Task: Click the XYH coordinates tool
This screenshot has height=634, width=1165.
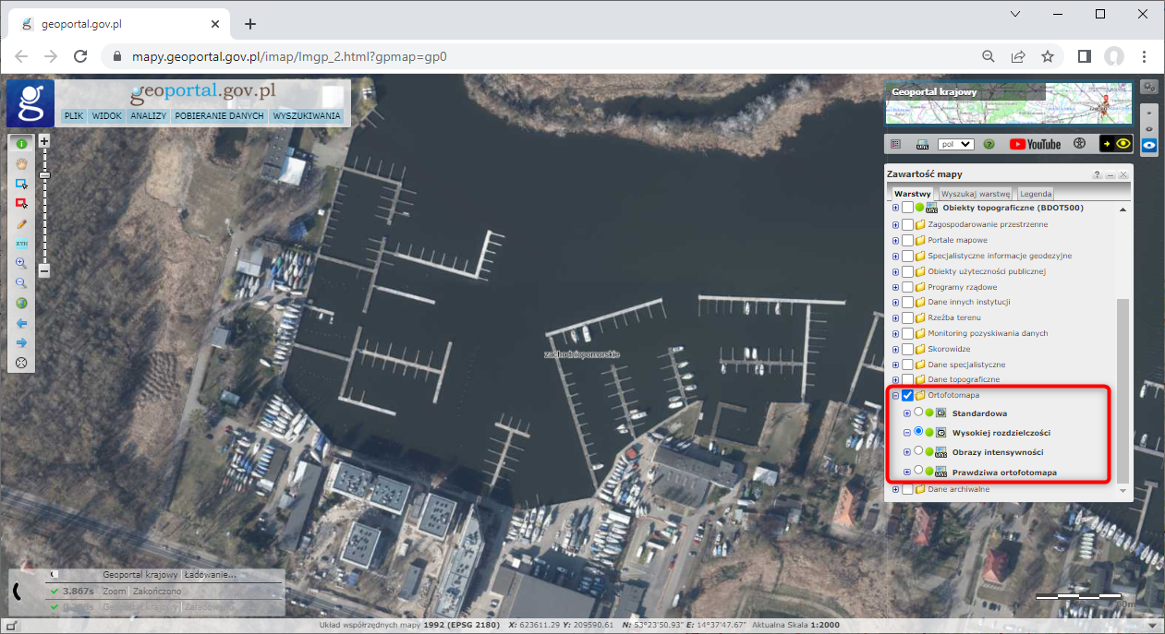Action: 21,244
